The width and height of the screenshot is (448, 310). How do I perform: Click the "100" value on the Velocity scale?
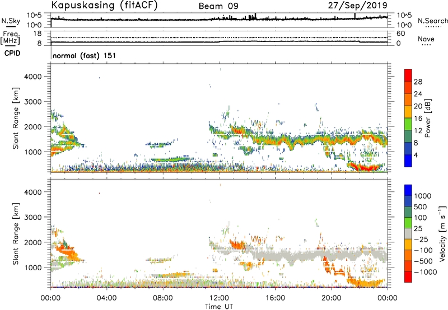tap(421, 218)
